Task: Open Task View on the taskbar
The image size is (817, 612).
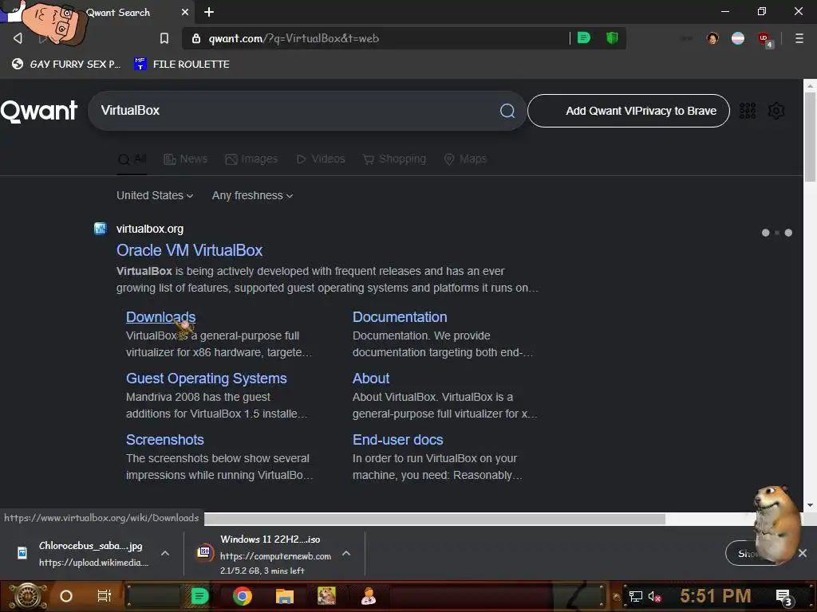Action: (105, 596)
